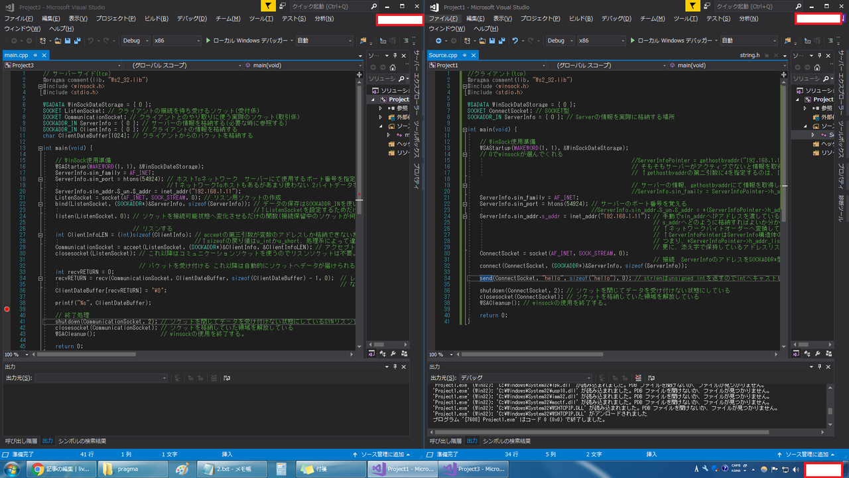
Task: Switch to シンボルの検索結果 tab in Project1
Action: click(x=507, y=441)
